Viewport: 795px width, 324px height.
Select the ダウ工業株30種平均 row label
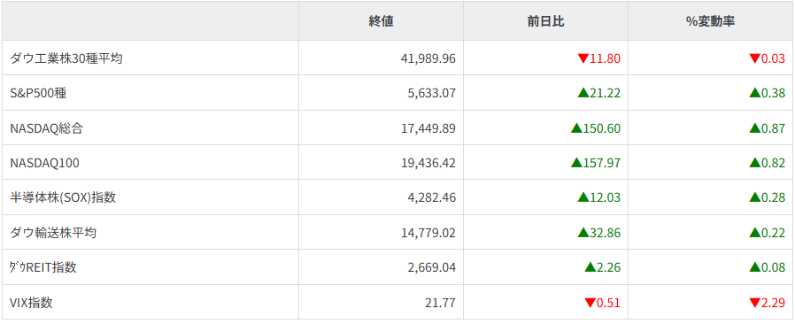66,58
